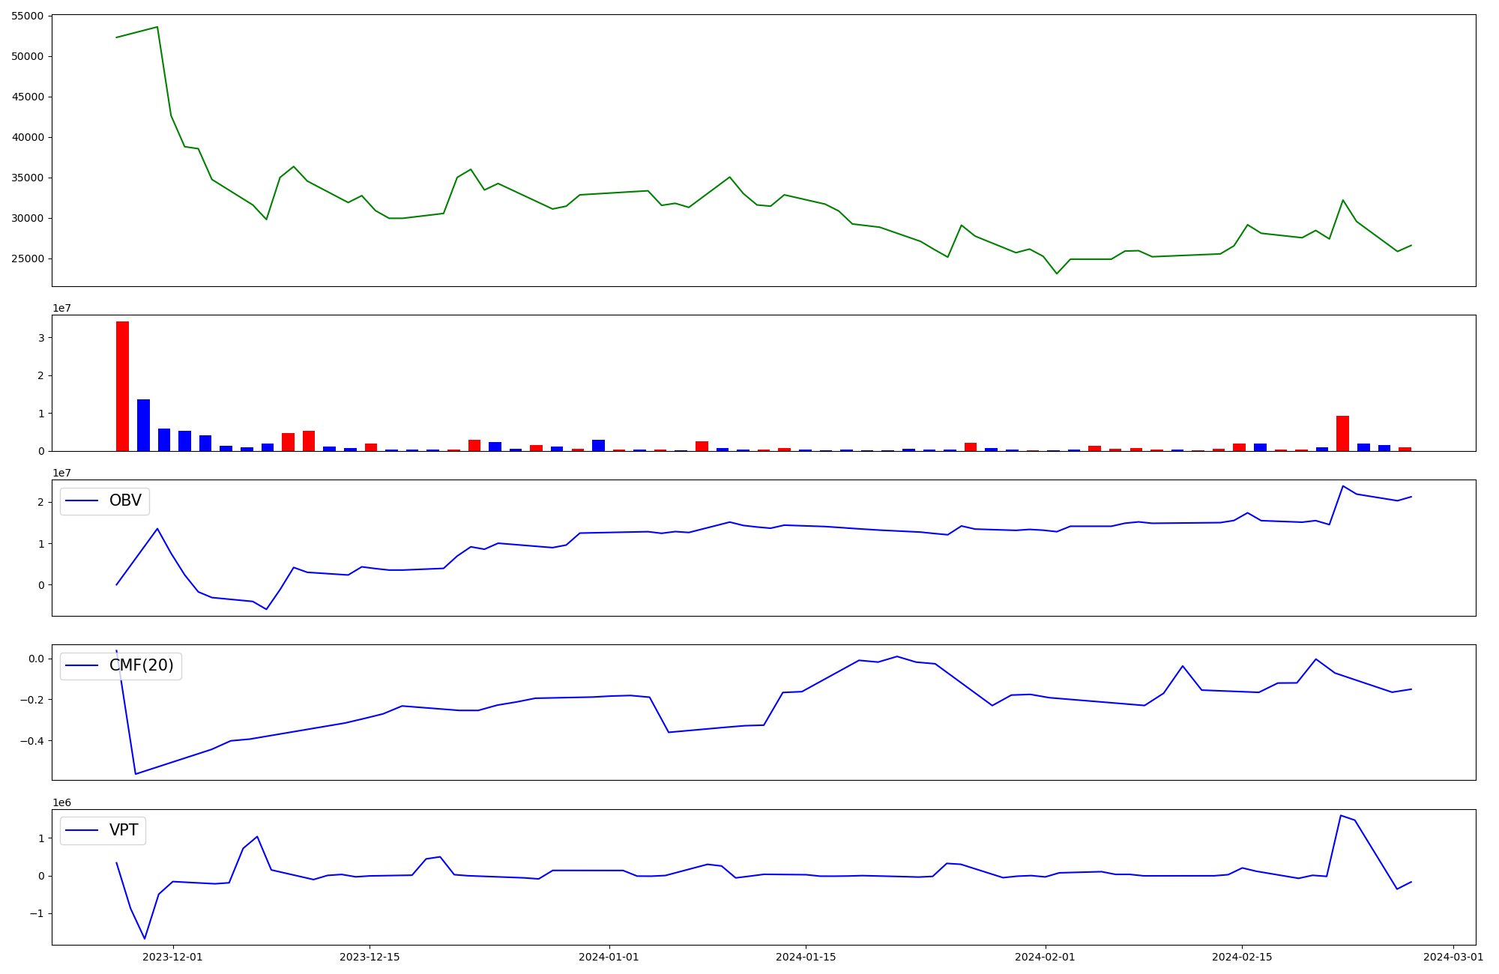Click the CMF(20) legend label
Image resolution: width=1499 pixels, height=974 pixels.
click(x=141, y=665)
